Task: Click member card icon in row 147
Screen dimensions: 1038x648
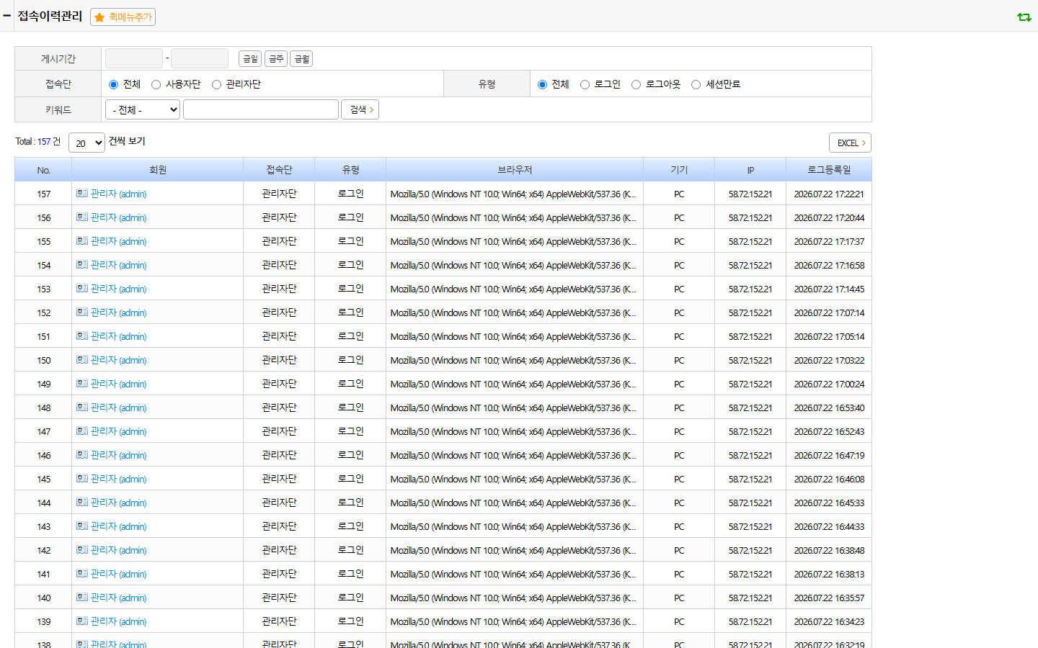Action: (x=82, y=431)
